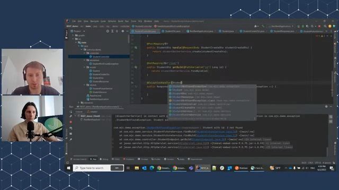Switch to the StudentController.java editor tab
This screenshot has height=190, width=339.
pos(145,31)
